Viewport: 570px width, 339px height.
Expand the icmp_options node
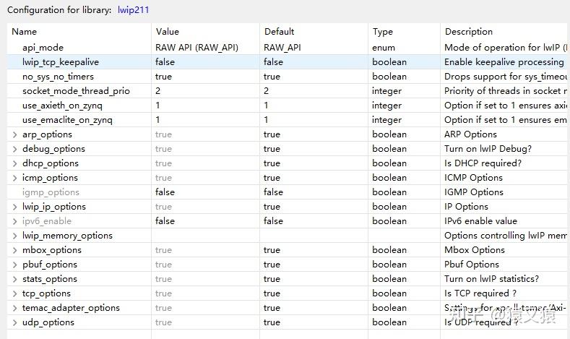(15, 178)
